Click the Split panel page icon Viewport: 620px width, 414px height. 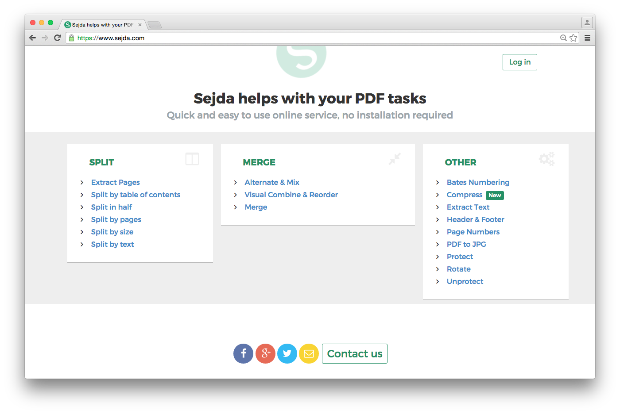[192, 159]
